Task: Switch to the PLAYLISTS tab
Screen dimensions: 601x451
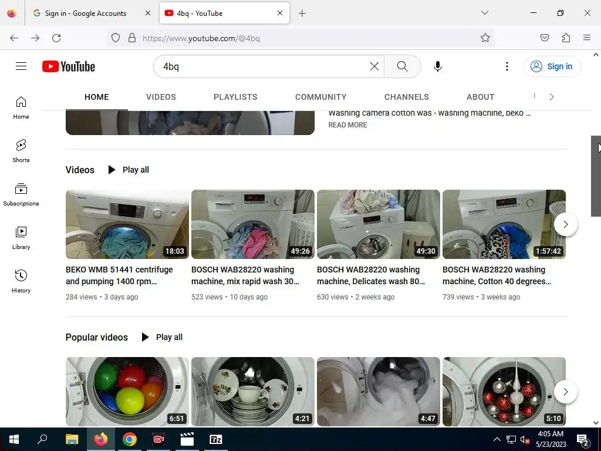Action: [235, 97]
